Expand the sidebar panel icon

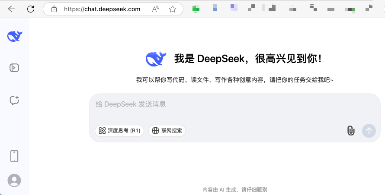(14, 68)
